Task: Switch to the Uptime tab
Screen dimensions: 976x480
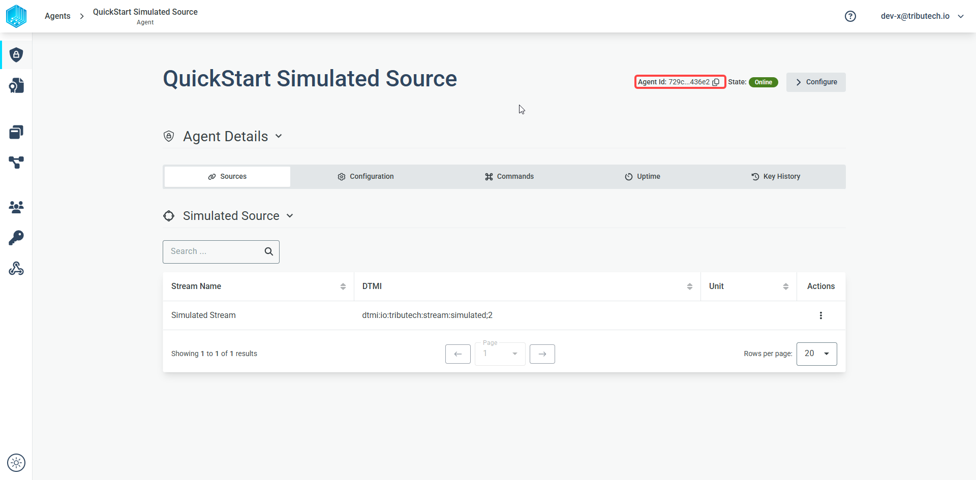Action: (643, 176)
